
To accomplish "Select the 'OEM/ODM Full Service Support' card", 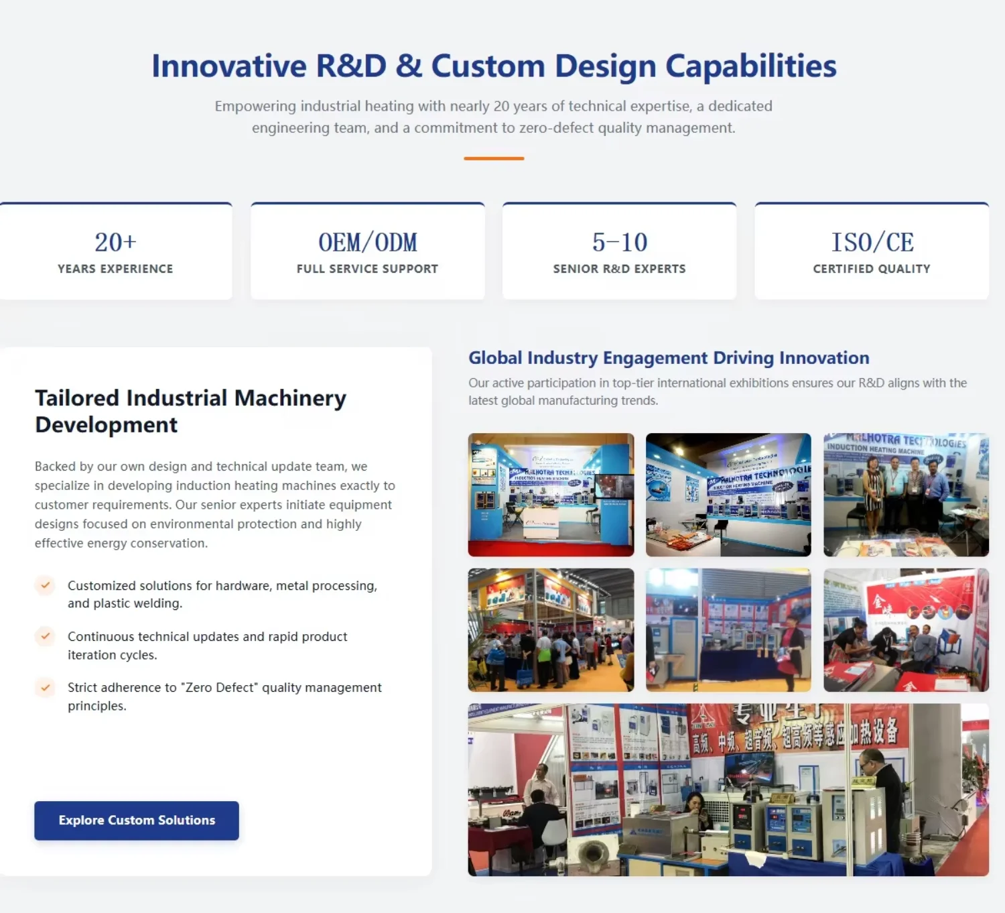I will click(x=368, y=251).
